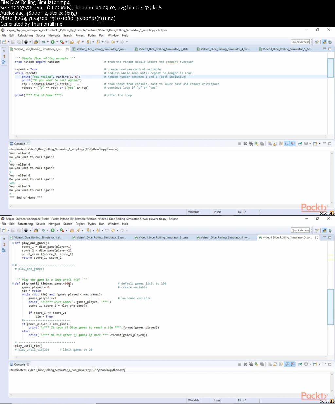Expand External Tools dropdown arrow in upper Eclipse toolbar
This screenshot has height=404, width=335.
coord(66,42)
